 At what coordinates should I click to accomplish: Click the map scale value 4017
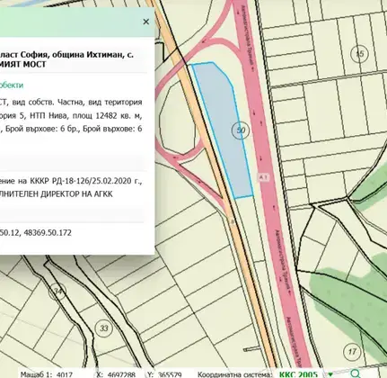tap(65, 374)
